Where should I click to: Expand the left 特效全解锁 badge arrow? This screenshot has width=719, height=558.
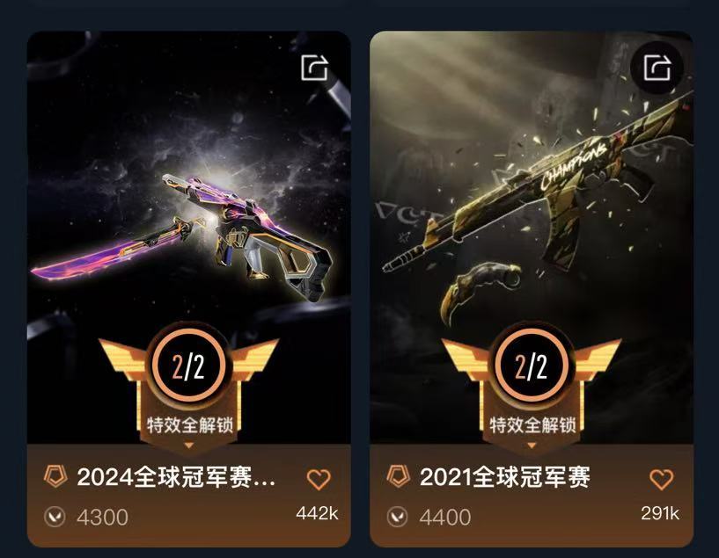point(189,445)
